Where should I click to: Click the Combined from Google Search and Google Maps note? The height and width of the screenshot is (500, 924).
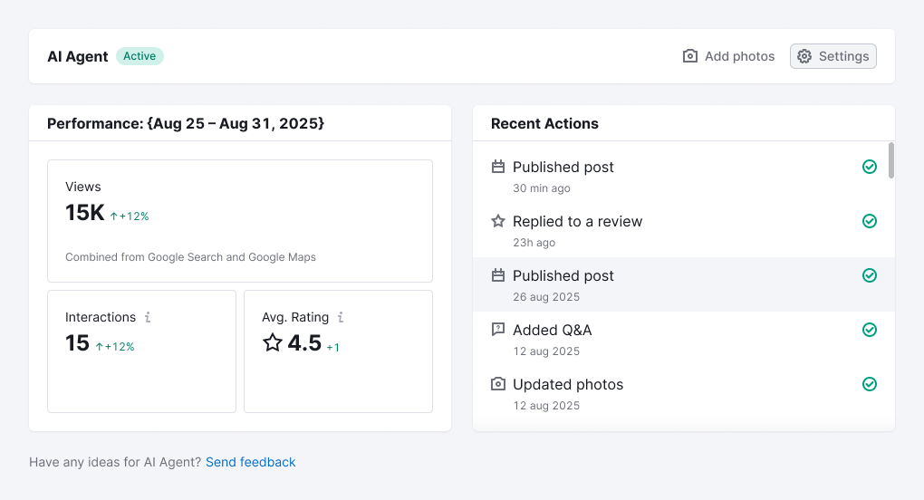pyautogui.click(x=190, y=256)
